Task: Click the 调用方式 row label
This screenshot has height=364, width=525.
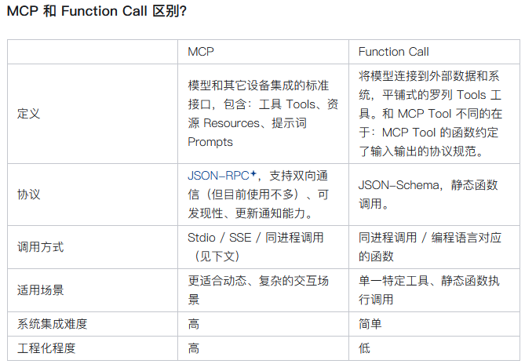Action: pos(41,246)
